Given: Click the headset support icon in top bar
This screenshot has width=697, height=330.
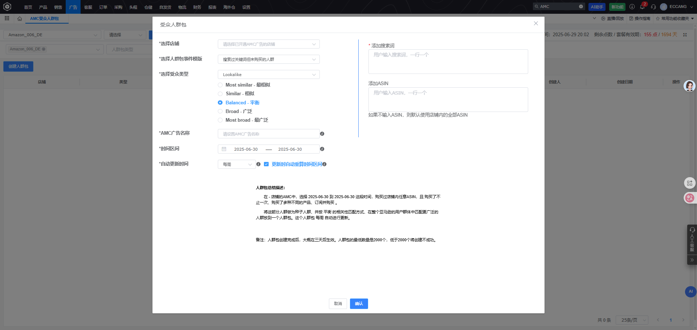Looking at the screenshot, I should [653, 7].
